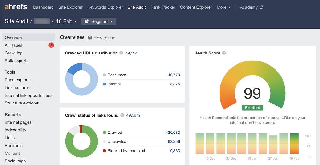Screen dimensions: 320x165
Task: Click the Resources light blue legend dot
Action: [104, 75]
